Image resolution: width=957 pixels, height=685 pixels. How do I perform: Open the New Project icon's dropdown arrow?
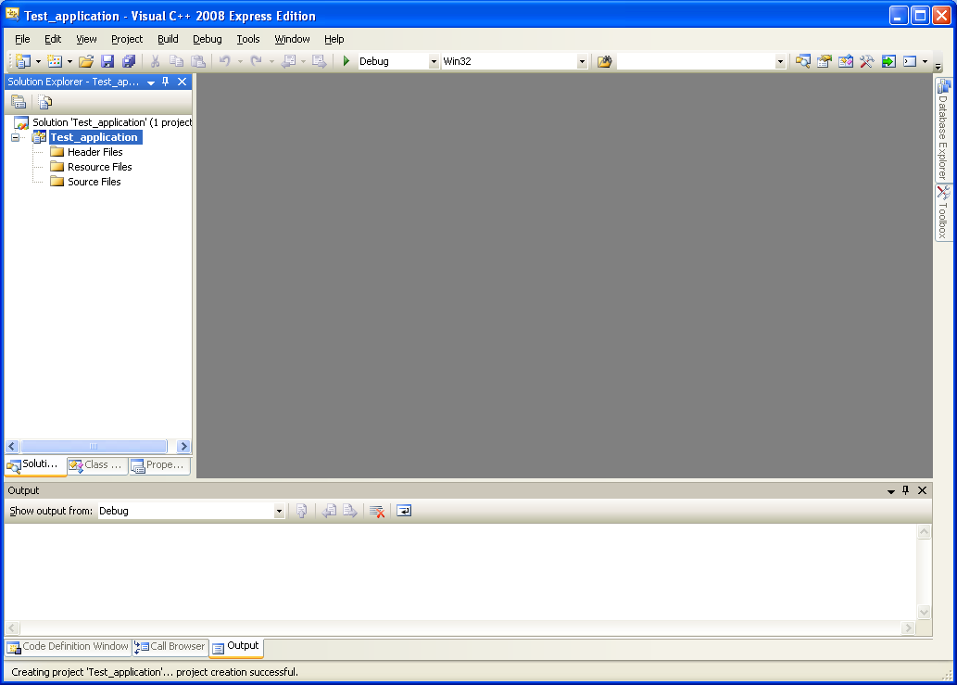(x=39, y=61)
